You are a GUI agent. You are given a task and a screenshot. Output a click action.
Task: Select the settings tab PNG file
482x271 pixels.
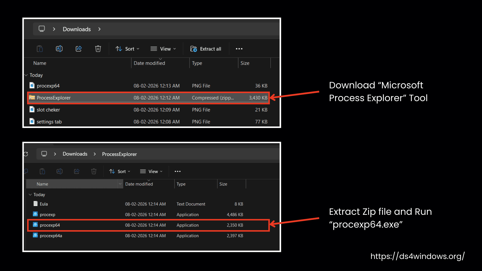click(x=148, y=122)
